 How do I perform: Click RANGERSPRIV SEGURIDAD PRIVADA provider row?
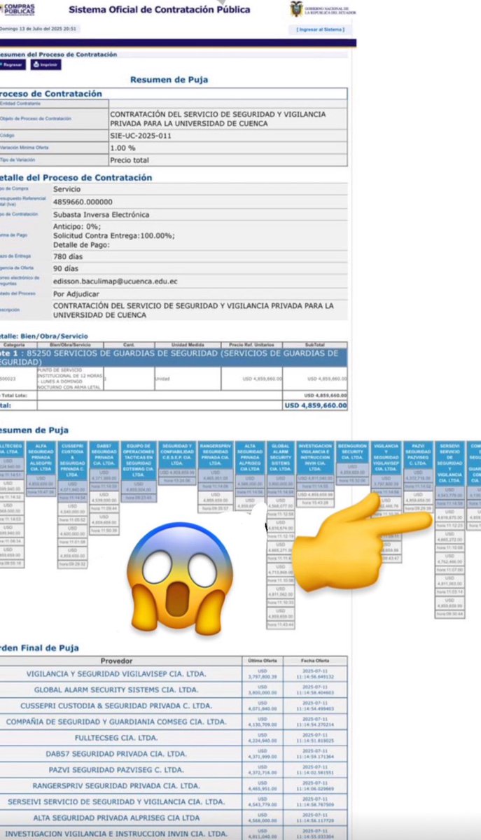click(173, 786)
